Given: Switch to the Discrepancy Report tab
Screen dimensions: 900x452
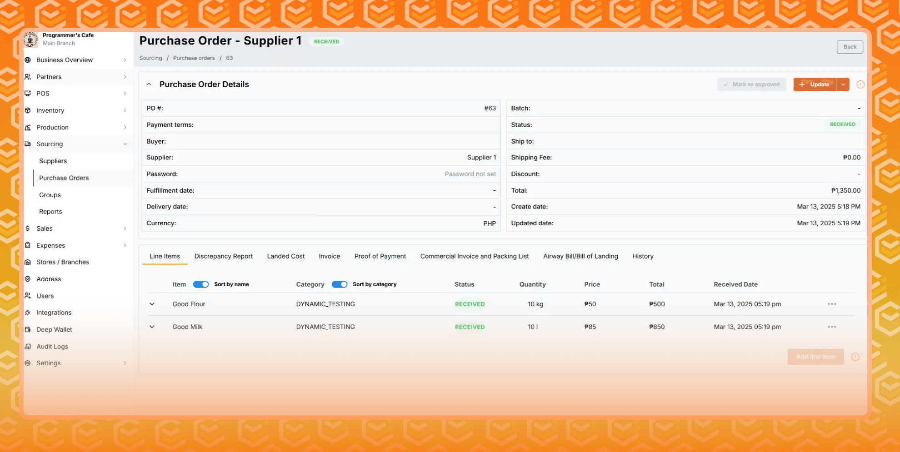Looking at the screenshot, I should coord(223,256).
